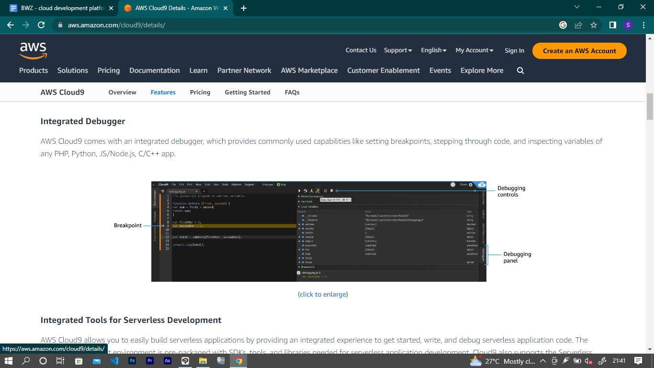Viewport: 654px width, 368px height.
Task: Open Visual Studio Code from the taskbar
Action: [x=113, y=361]
